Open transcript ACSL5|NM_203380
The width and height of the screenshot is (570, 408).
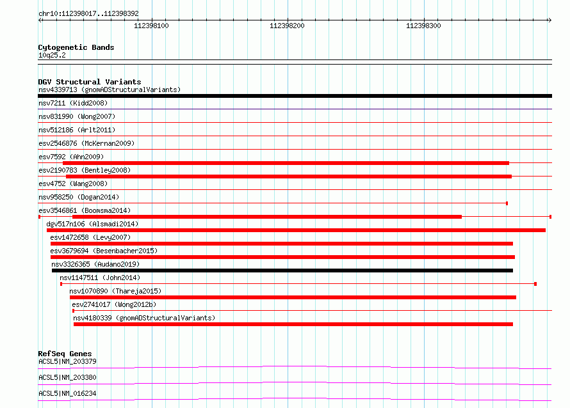(67, 377)
